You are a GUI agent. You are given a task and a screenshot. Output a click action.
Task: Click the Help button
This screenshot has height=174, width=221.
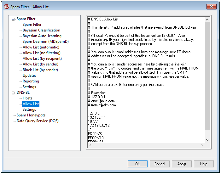point(204,164)
